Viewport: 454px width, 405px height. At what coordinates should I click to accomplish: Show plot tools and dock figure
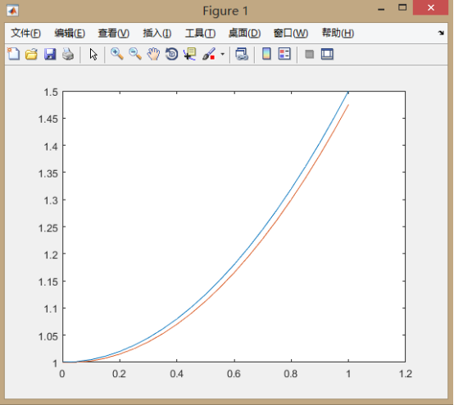coord(327,54)
